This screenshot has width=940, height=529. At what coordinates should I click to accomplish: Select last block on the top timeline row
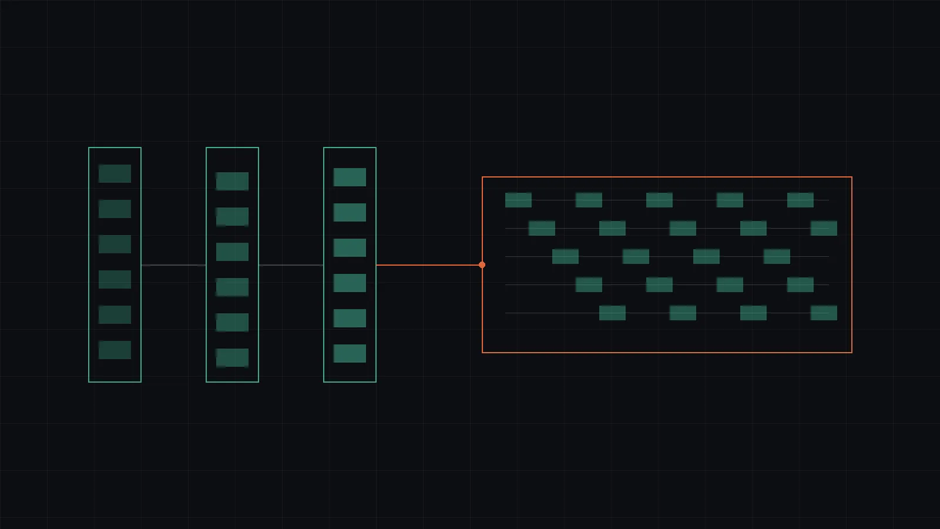pyautogui.click(x=800, y=200)
